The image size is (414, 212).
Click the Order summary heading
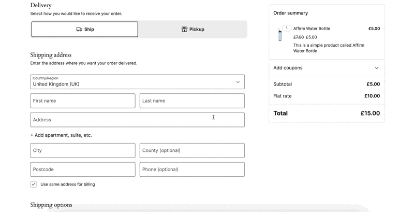(290, 13)
